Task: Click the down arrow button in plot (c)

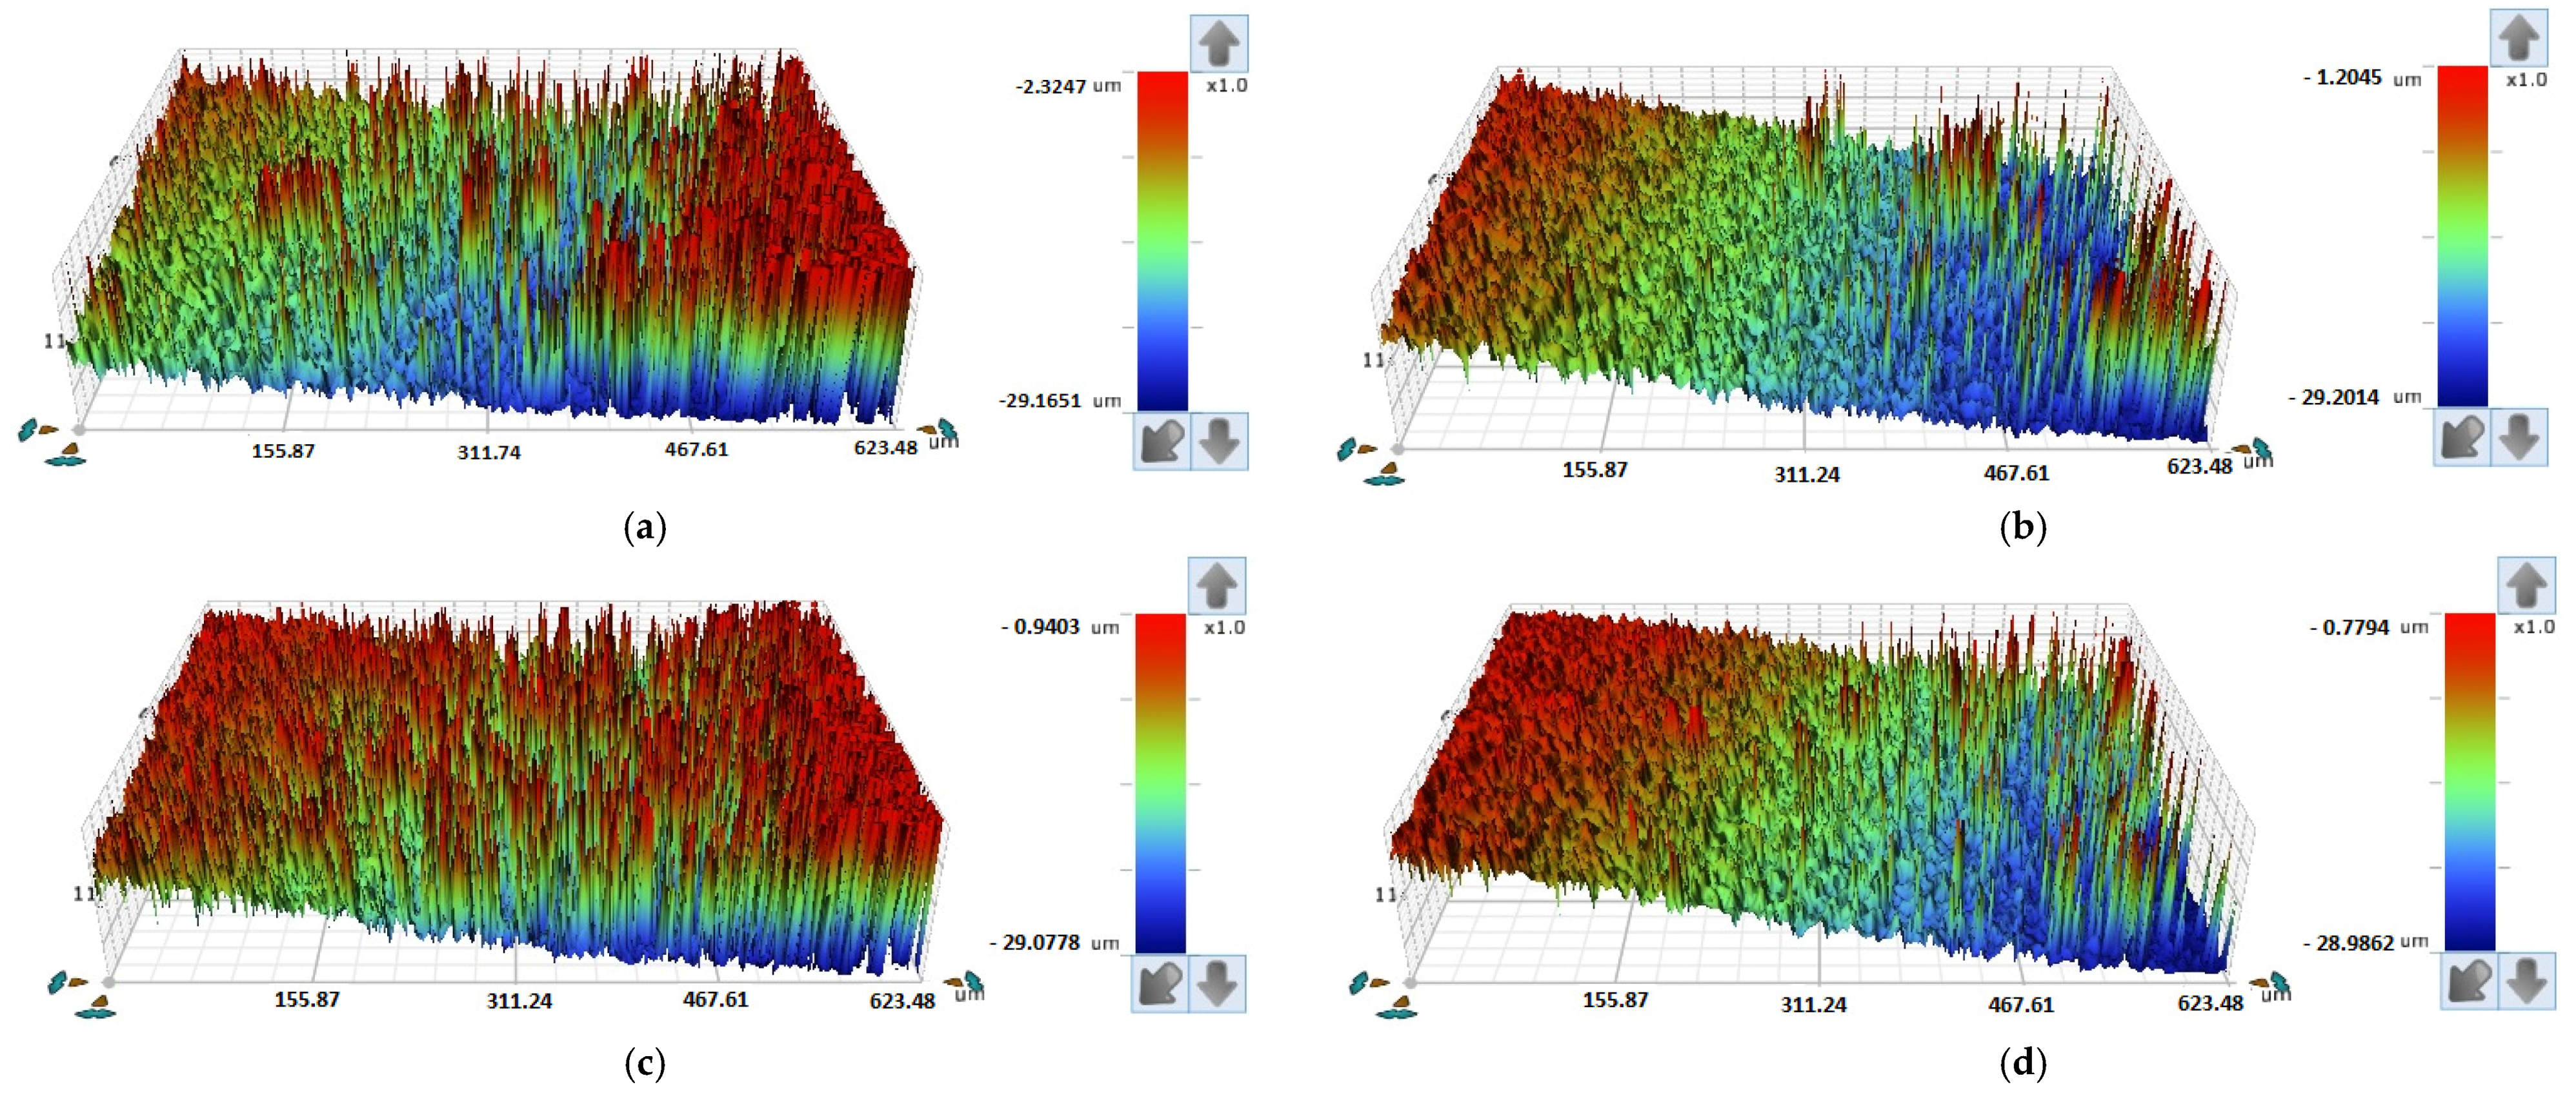Action: (1217, 984)
